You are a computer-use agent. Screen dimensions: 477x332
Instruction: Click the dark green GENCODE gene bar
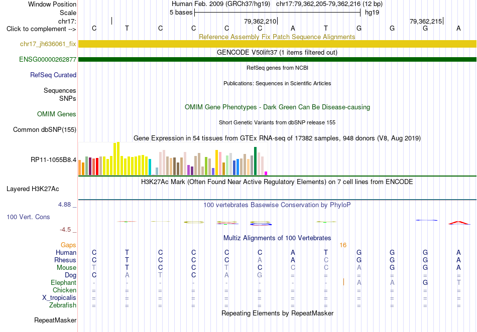277,59
